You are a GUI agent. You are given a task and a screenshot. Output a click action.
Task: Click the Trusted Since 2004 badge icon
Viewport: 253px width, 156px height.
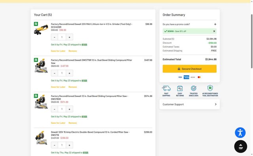(x=194, y=88)
